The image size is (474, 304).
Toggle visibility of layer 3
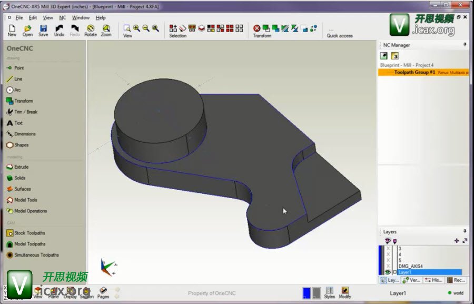(388, 249)
